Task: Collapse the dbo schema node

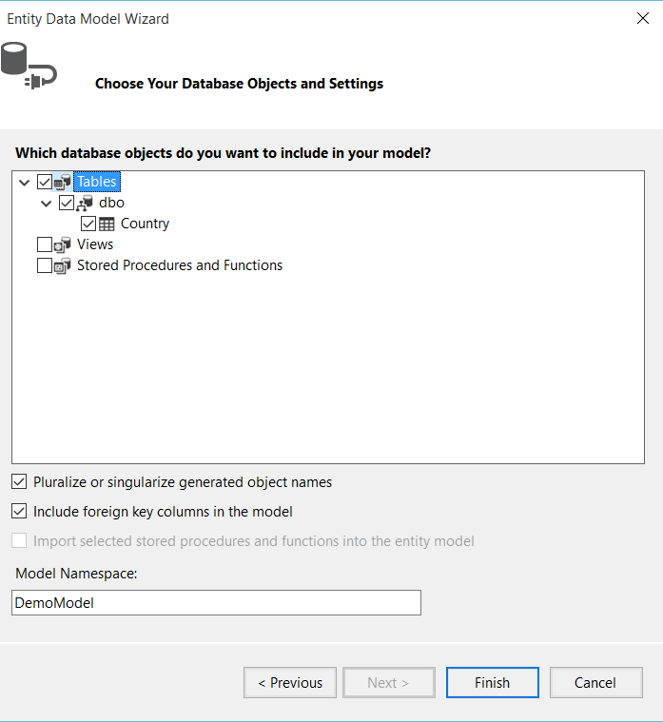Action: click(x=47, y=203)
